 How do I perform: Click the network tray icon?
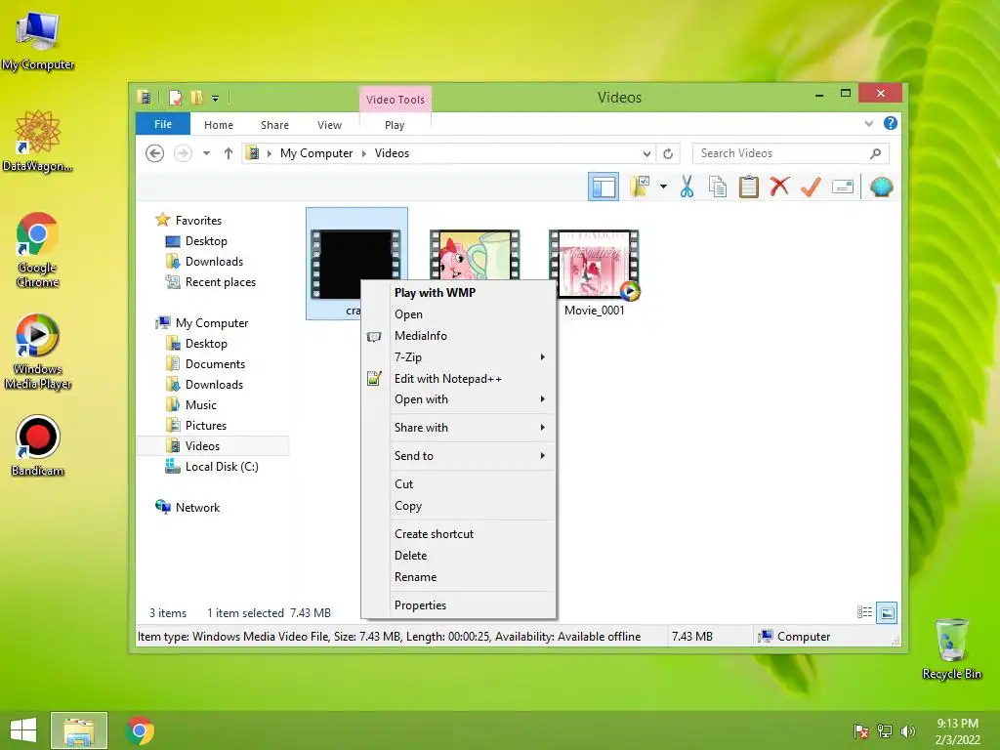click(885, 731)
